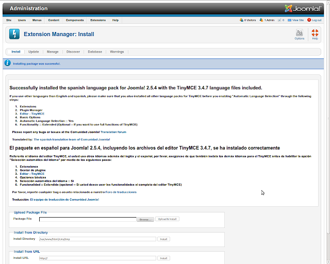The height and width of the screenshot is (264, 330).
Task: Open the Site menu
Action: (x=9, y=20)
